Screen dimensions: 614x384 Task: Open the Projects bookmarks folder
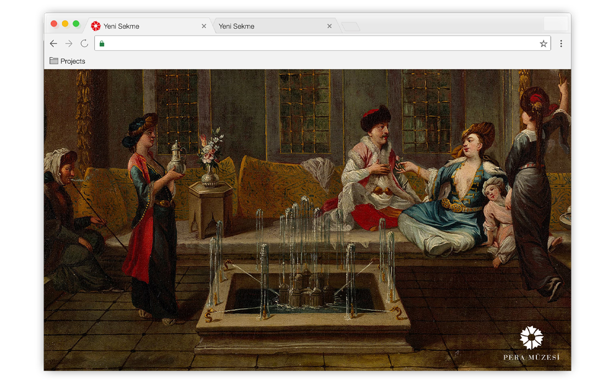(x=68, y=61)
